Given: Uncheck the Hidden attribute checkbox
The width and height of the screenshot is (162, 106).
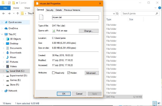Looking at the screenshot, I should [x=69, y=73].
